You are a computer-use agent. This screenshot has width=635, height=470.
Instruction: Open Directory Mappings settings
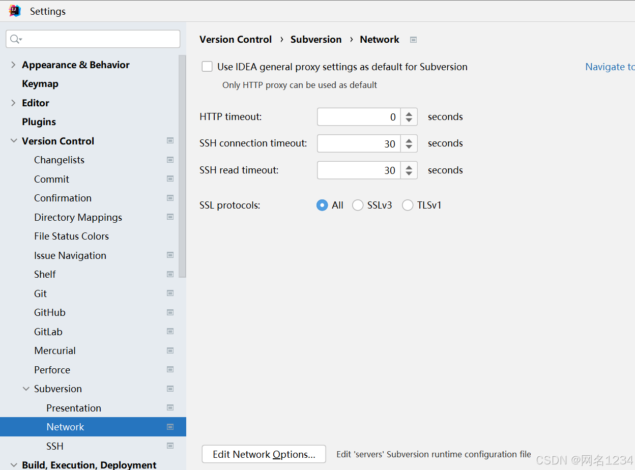pos(78,217)
